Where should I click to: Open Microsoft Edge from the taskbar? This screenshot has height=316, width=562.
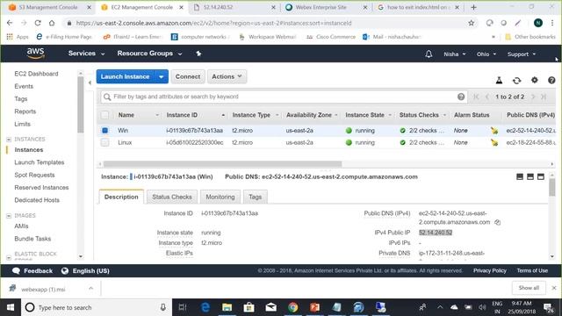click(205, 307)
